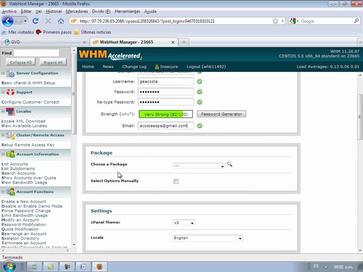This screenshot has height=272, width=363.
Task: Open the history dropdown beside forward button
Action: click(x=25, y=21)
